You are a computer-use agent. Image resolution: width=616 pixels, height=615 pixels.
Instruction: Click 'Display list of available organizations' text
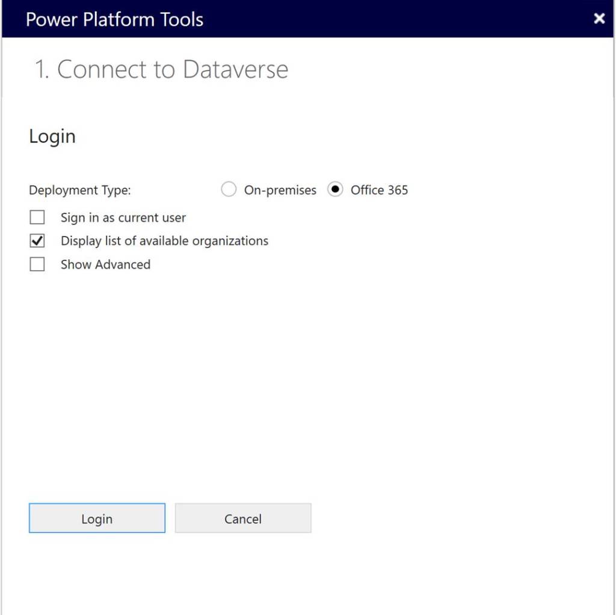click(x=164, y=241)
